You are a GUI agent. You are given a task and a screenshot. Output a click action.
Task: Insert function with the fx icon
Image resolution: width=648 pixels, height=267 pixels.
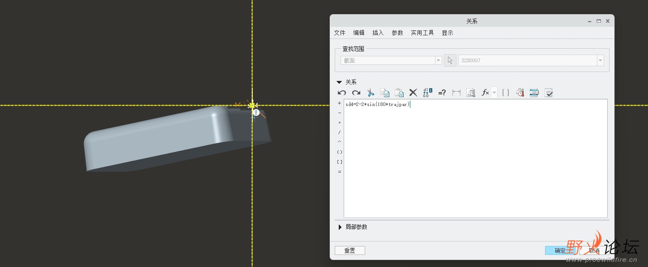click(485, 93)
